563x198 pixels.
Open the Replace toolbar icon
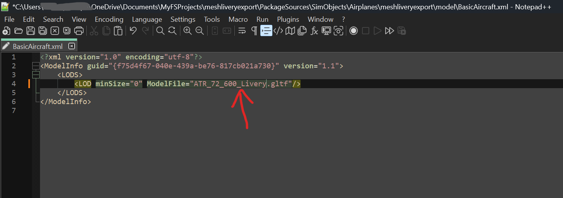pyautogui.click(x=172, y=31)
